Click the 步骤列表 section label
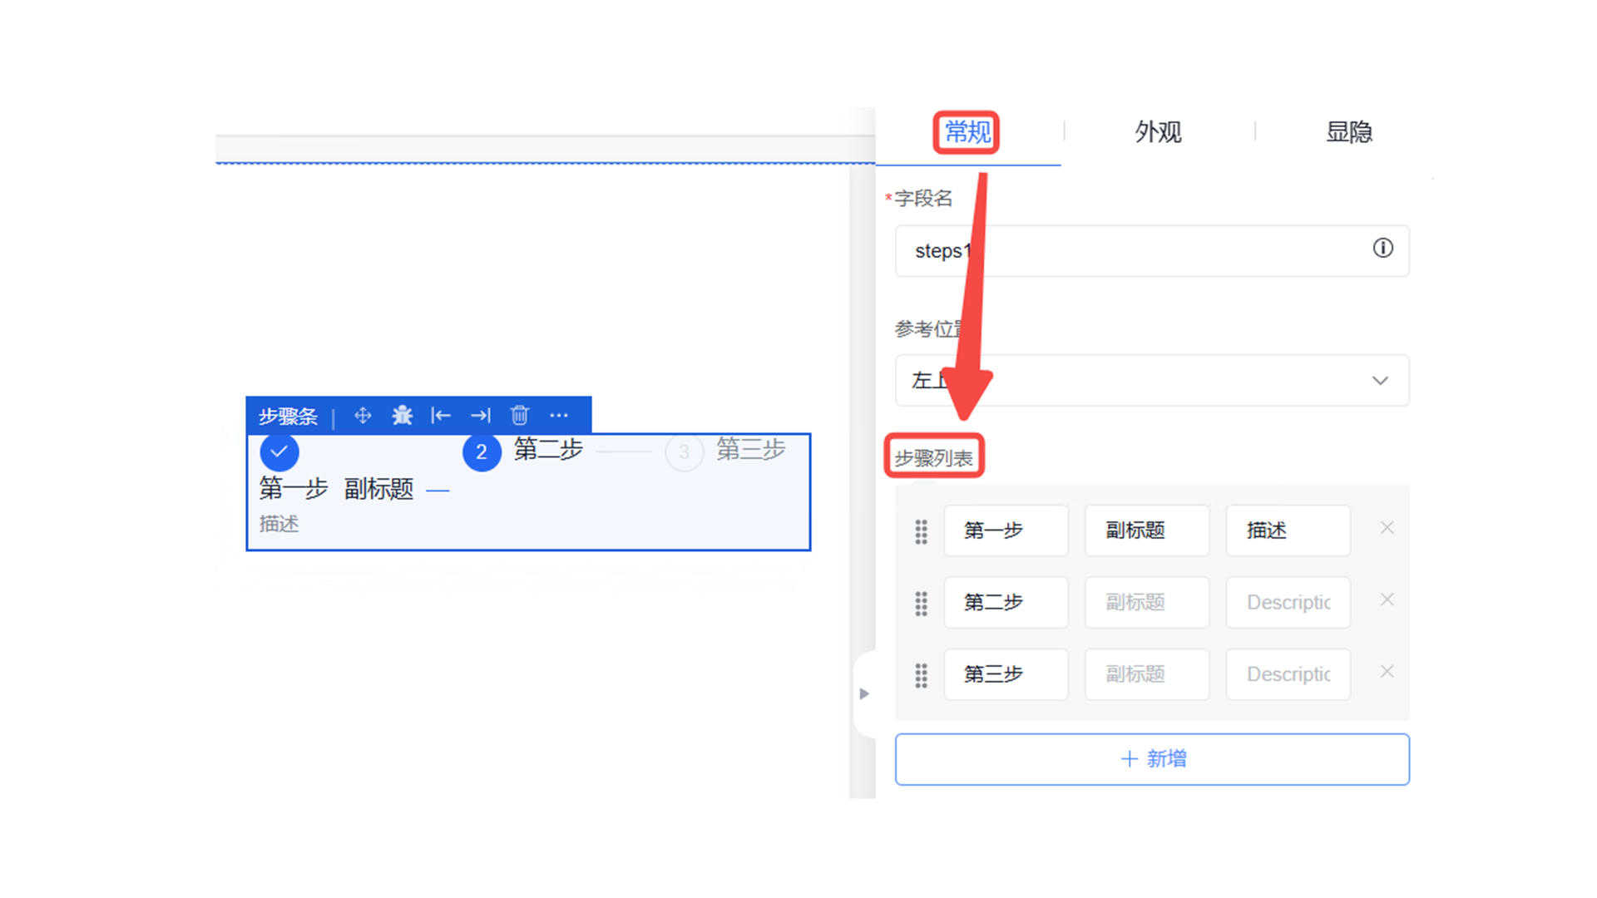This screenshot has width=1597, height=898. [933, 458]
